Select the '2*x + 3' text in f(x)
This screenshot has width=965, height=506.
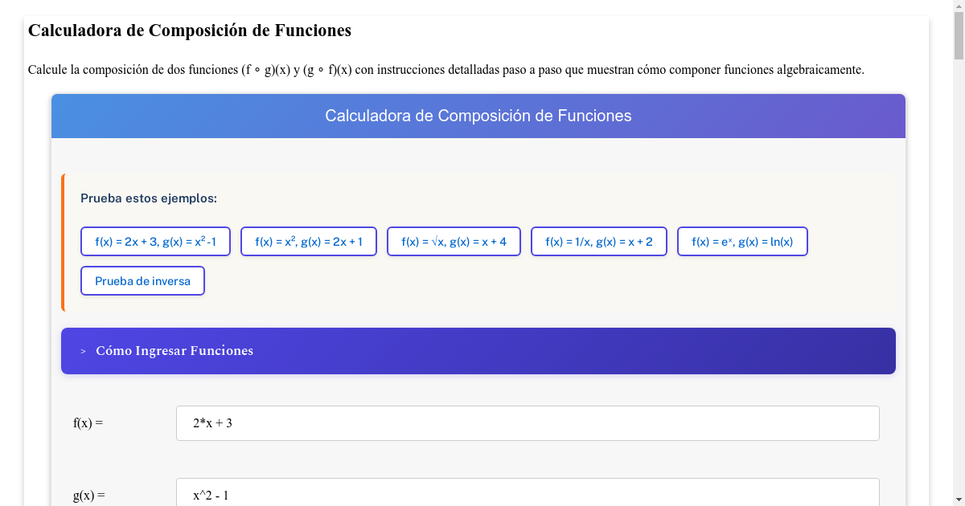click(x=212, y=422)
